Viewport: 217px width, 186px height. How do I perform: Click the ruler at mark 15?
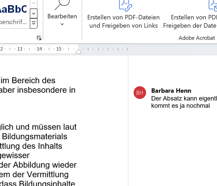coord(59,49)
